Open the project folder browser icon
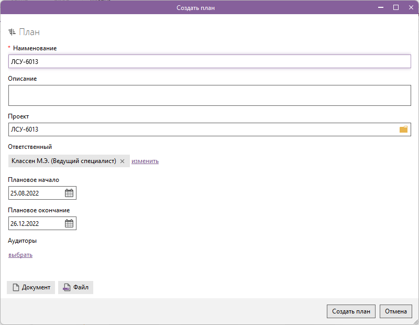This screenshot has height=325, width=419. click(403, 129)
